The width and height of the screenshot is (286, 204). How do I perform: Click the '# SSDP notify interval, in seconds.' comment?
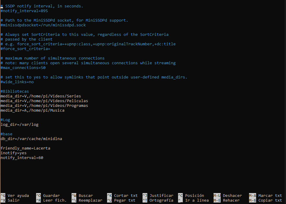pos(42,6)
